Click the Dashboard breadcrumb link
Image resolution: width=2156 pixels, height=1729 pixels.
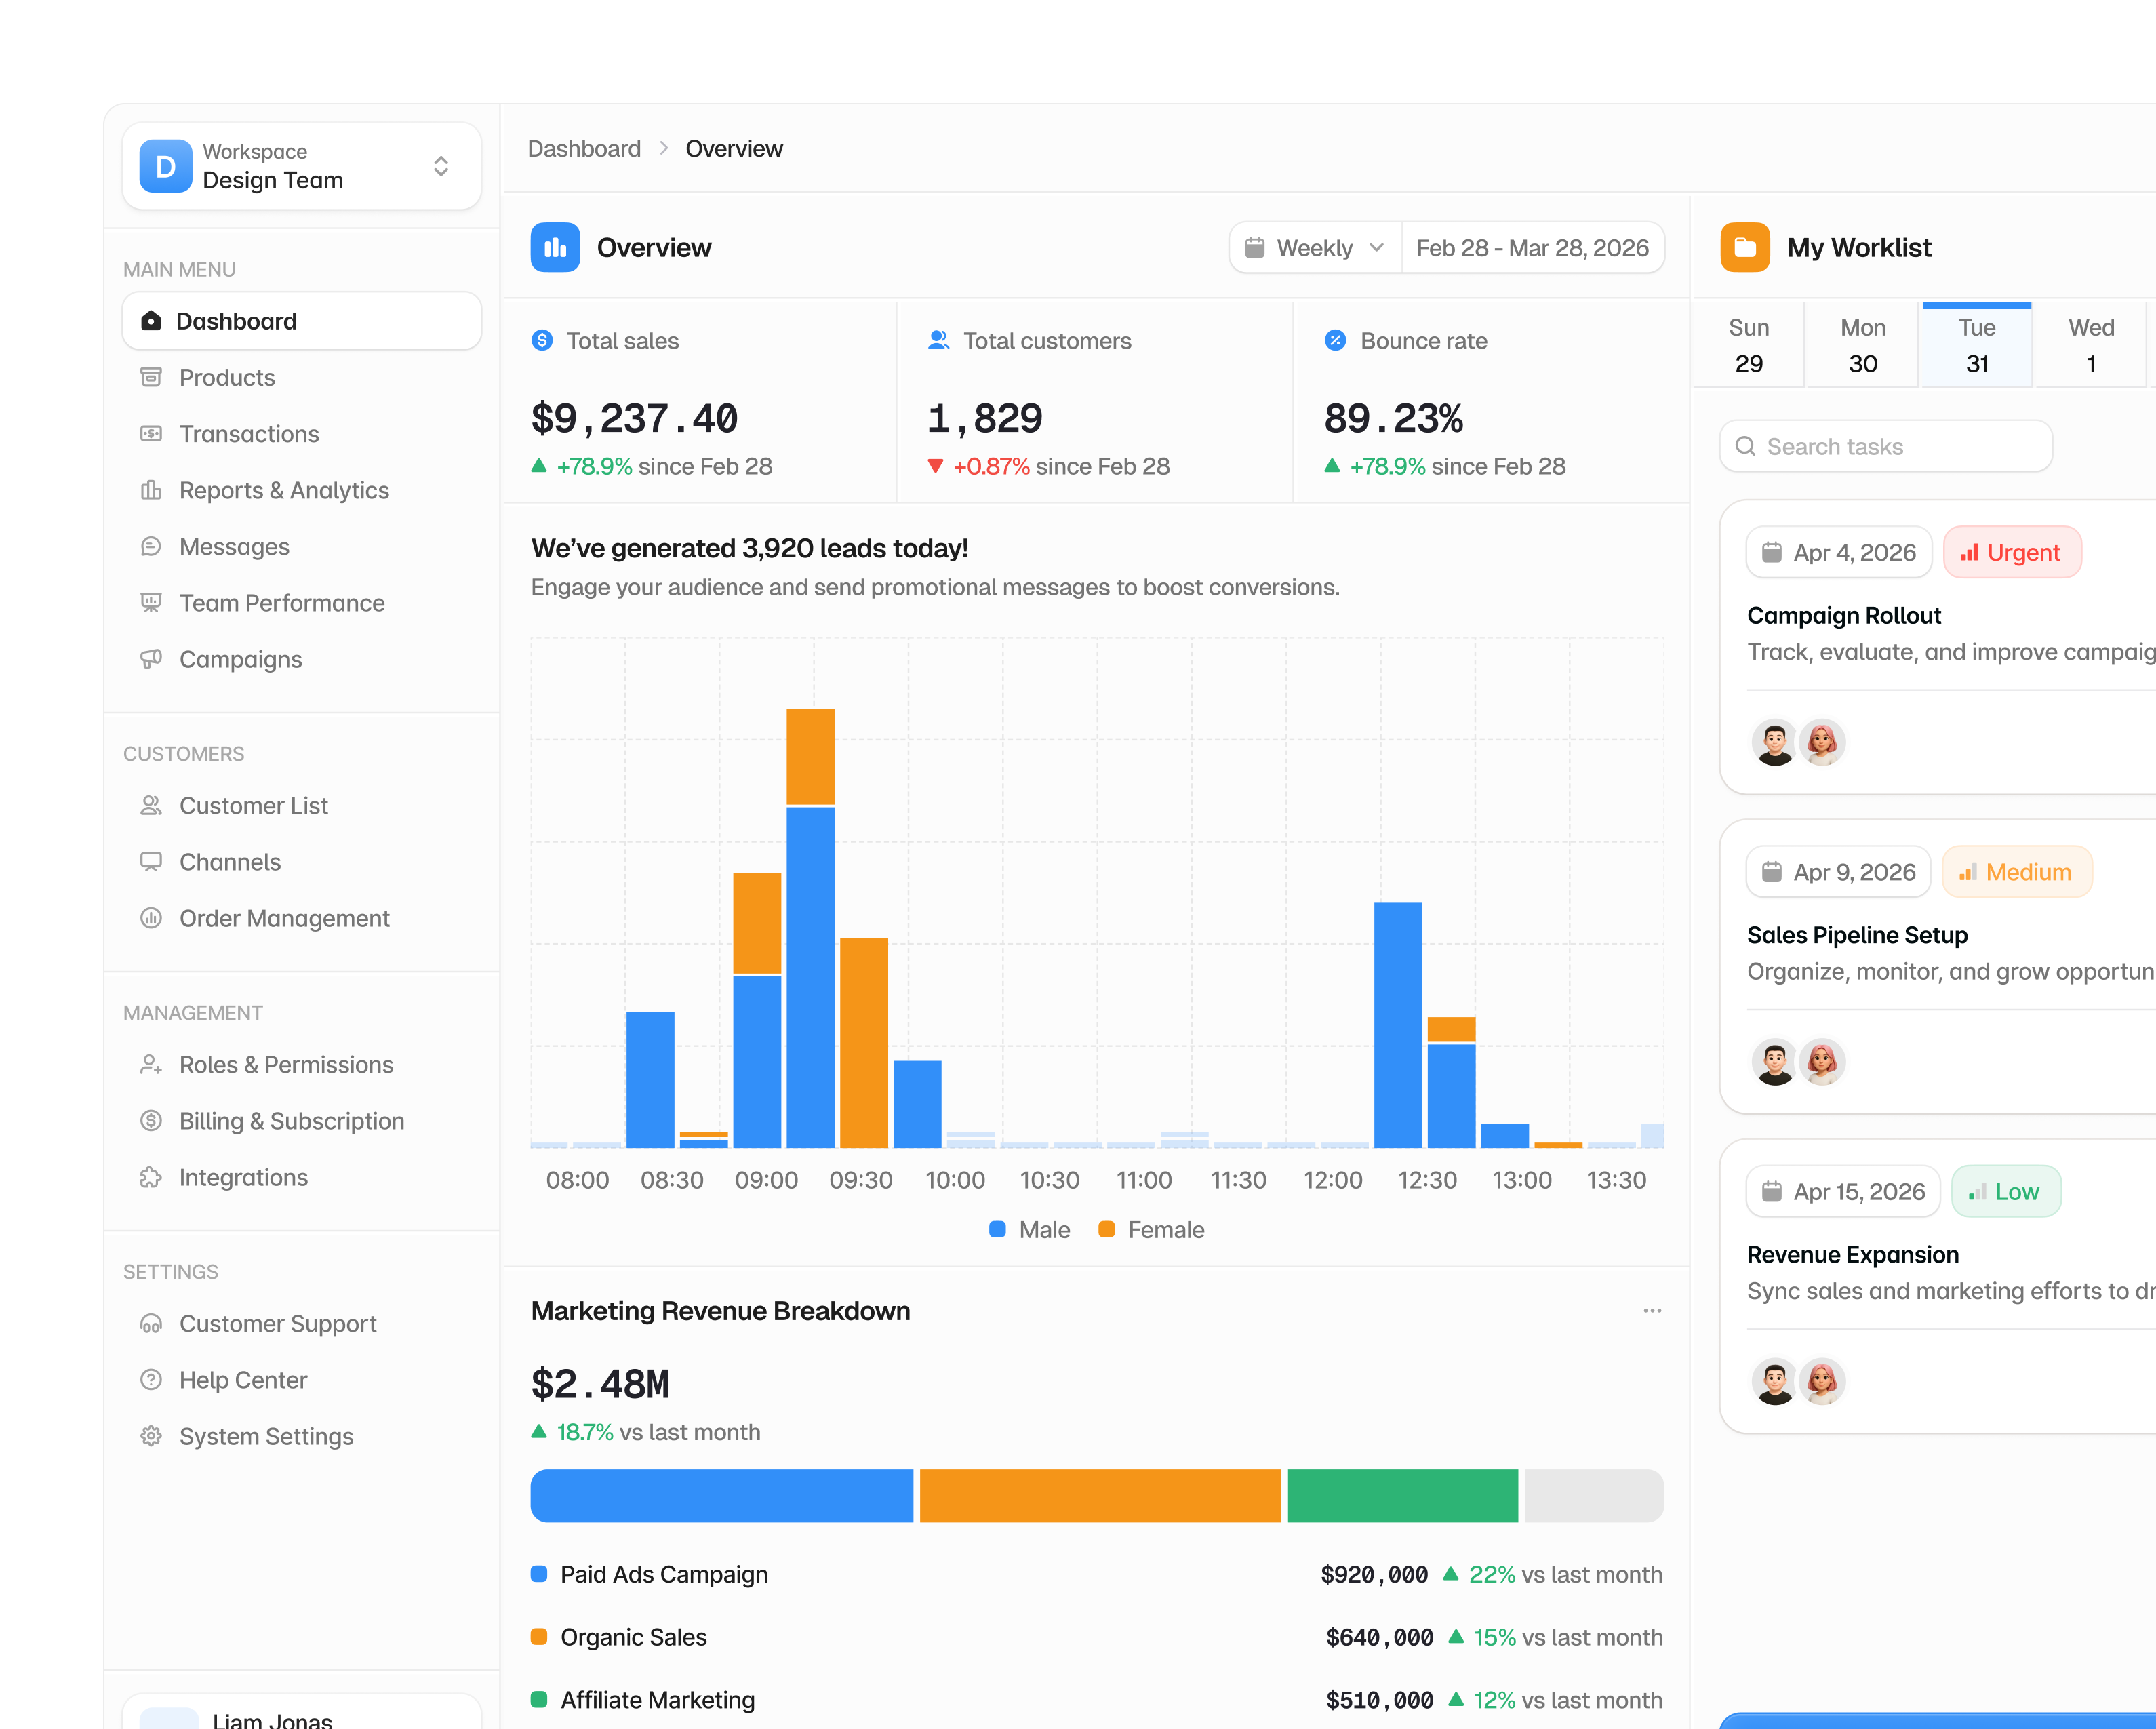click(584, 149)
